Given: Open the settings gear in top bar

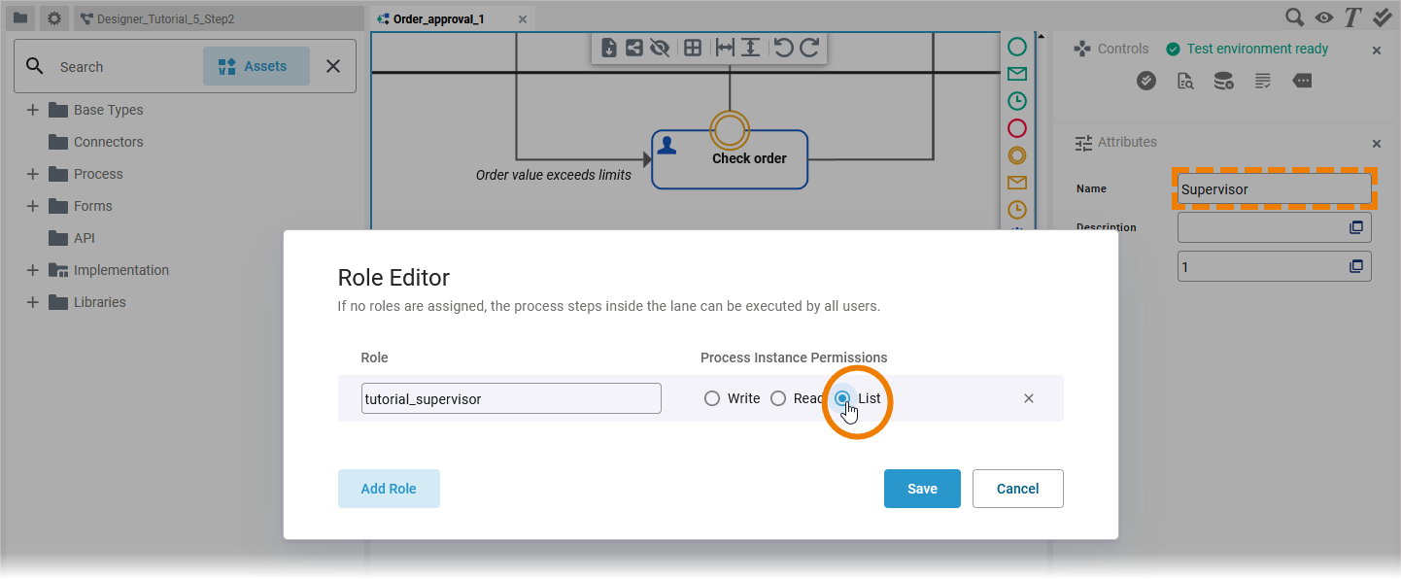Looking at the screenshot, I should [54, 18].
